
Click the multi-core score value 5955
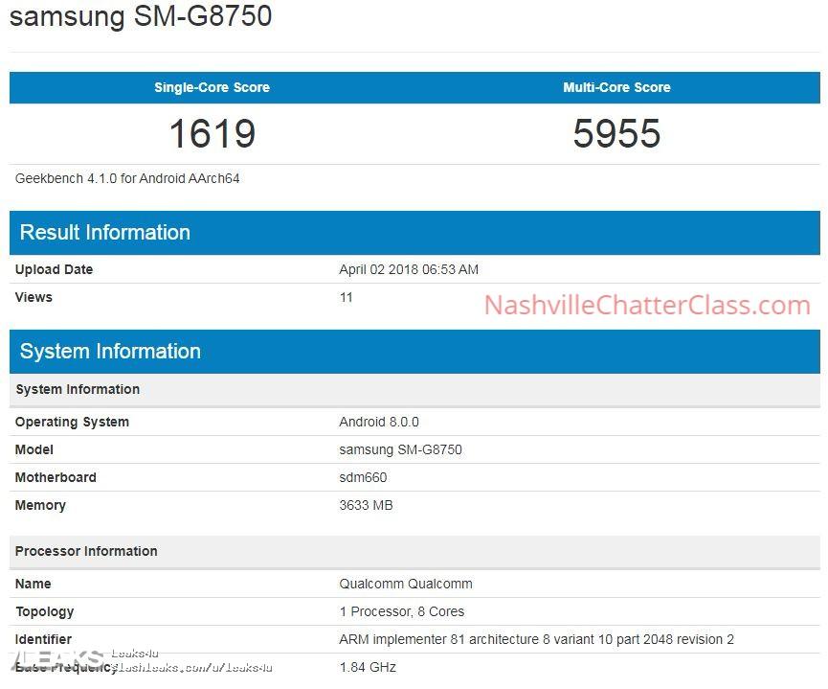pos(616,133)
